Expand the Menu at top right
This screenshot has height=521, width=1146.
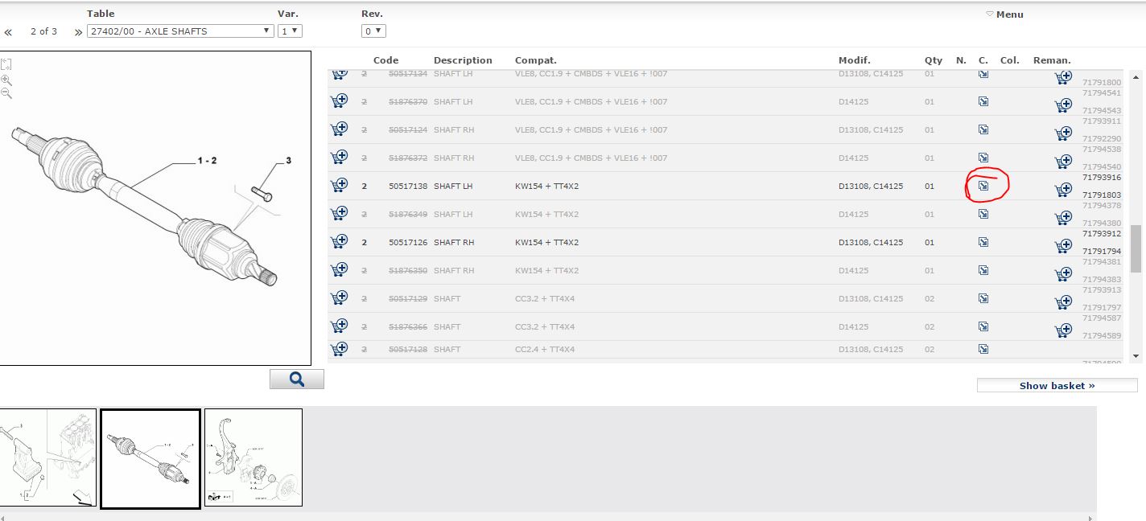click(x=1004, y=14)
